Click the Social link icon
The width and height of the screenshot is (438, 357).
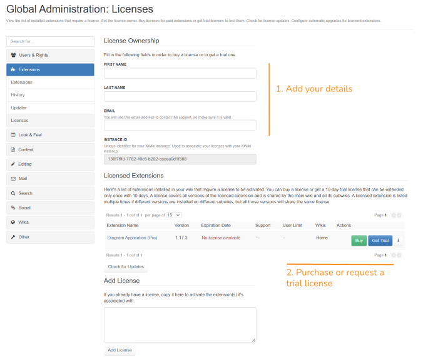point(13,208)
